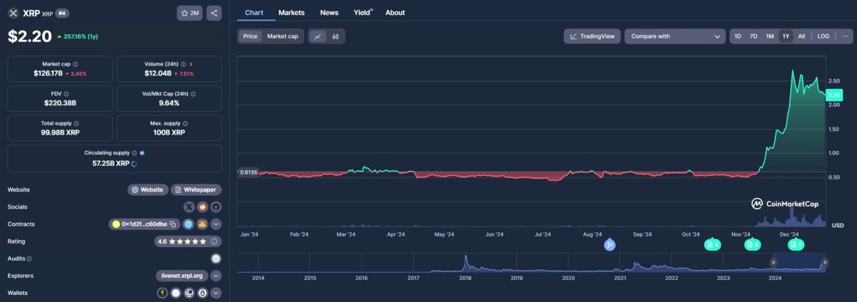Open the Compare with dropdown

pos(674,36)
